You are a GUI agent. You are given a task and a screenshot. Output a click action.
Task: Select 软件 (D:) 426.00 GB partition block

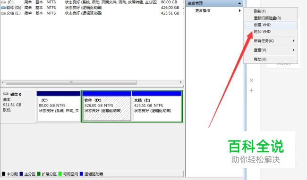(107, 106)
